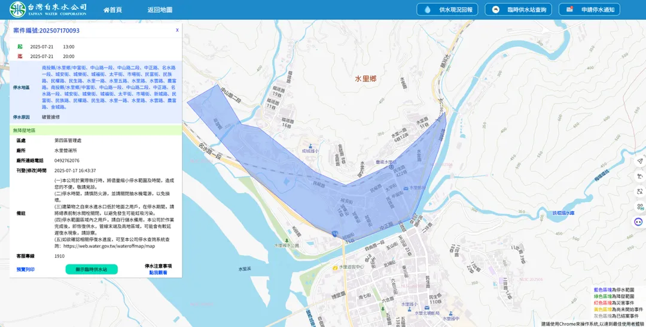Click the 銃櫃壩水庫 reservoir label
The width and height of the screenshot is (646, 327).
click(563, 213)
